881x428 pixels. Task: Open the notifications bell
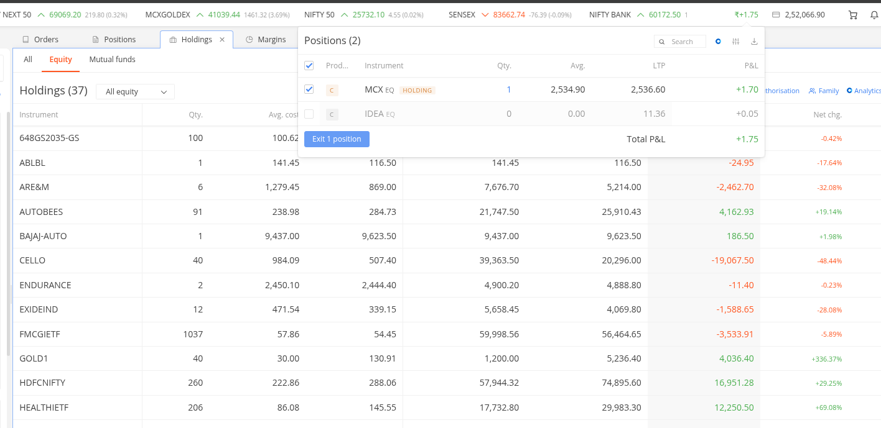(874, 15)
